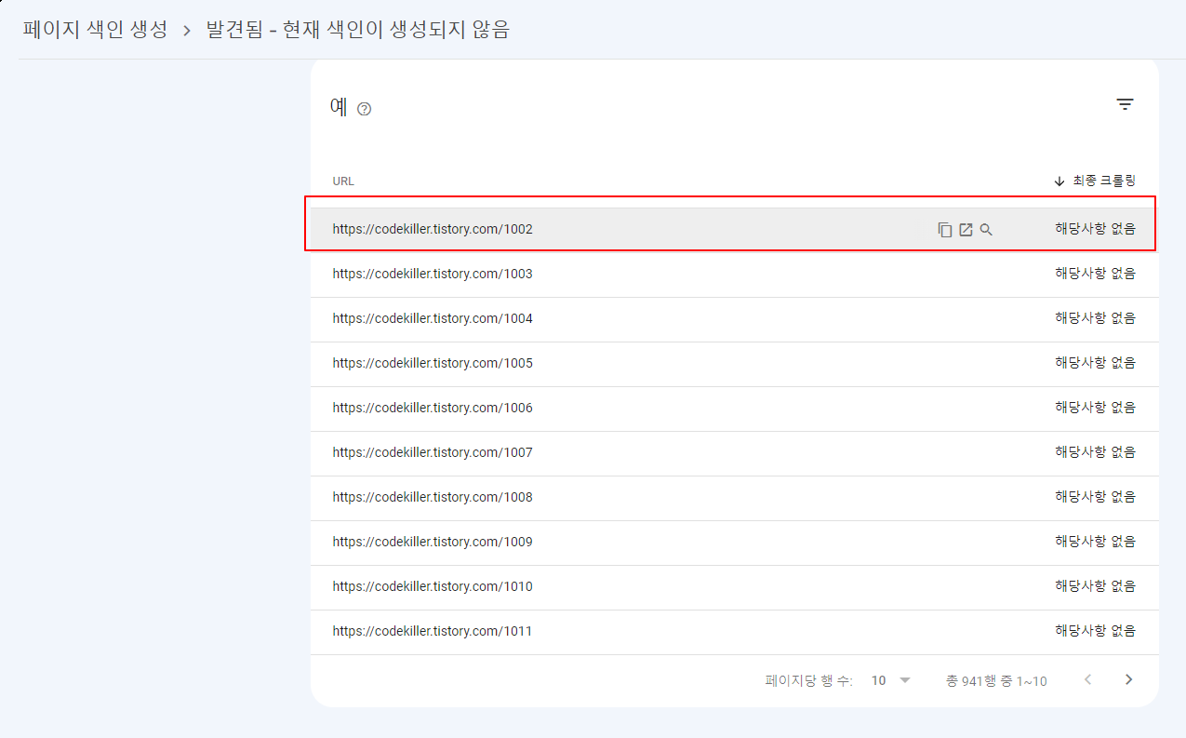The image size is (1186, 738).
Task: Click the codekiller.tistory.com/1004 entry
Action: click(x=433, y=317)
